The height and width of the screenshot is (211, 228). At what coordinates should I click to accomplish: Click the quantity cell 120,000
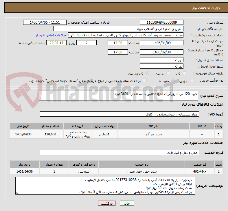point(50,134)
